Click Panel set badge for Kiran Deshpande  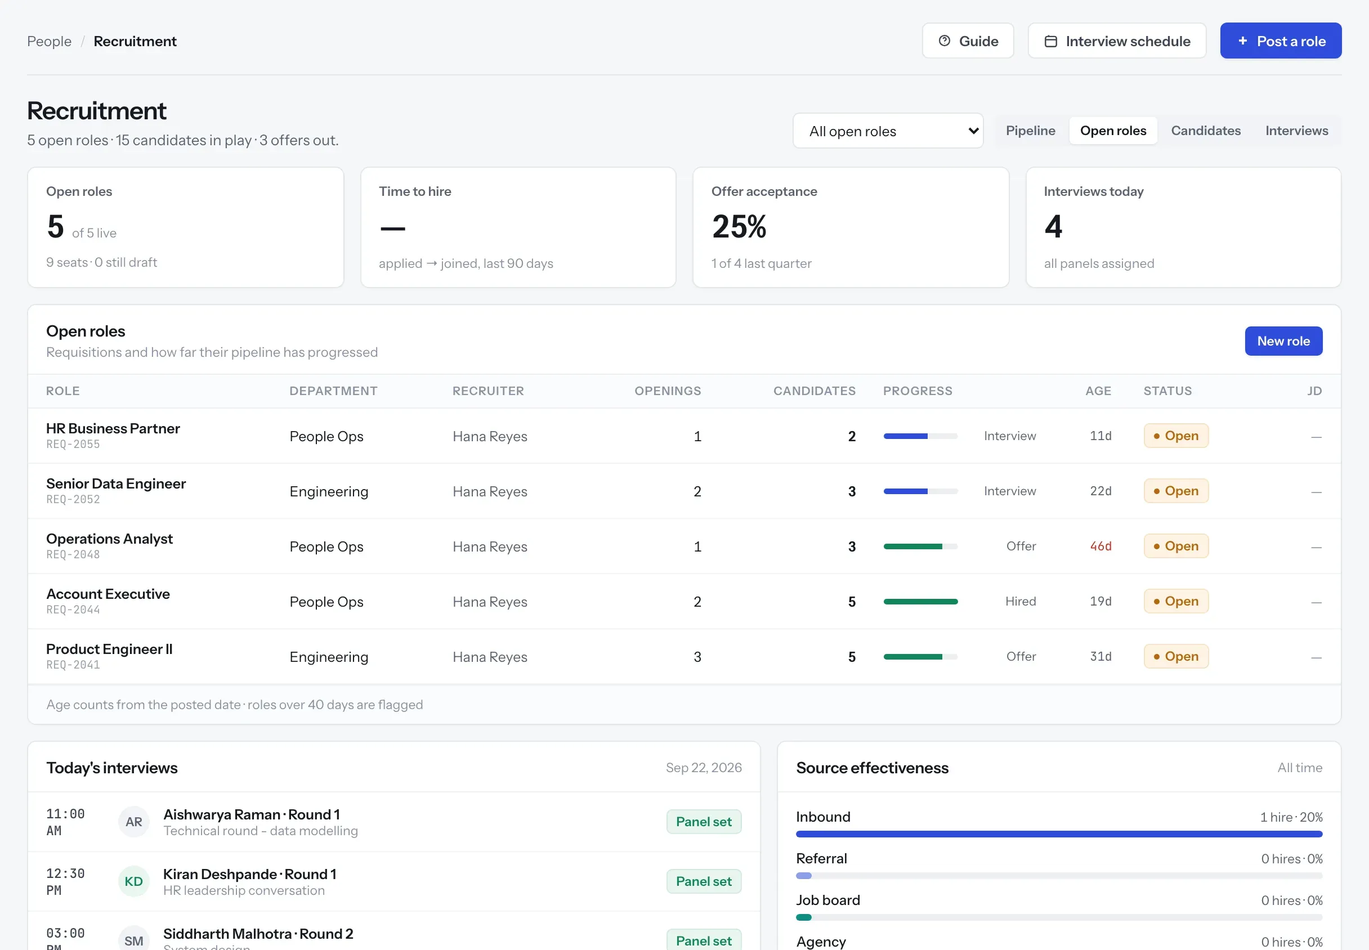click(x=704, y=881)
